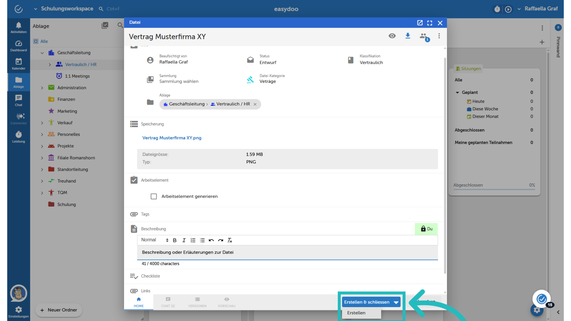This screenshot has width=571, height=321.
Task: Click the italic formatting button
Action: [184, 240]
